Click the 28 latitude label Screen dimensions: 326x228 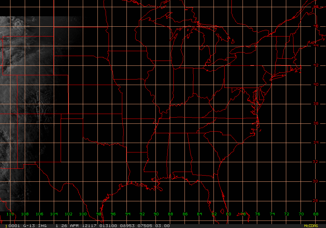(315, 201)
